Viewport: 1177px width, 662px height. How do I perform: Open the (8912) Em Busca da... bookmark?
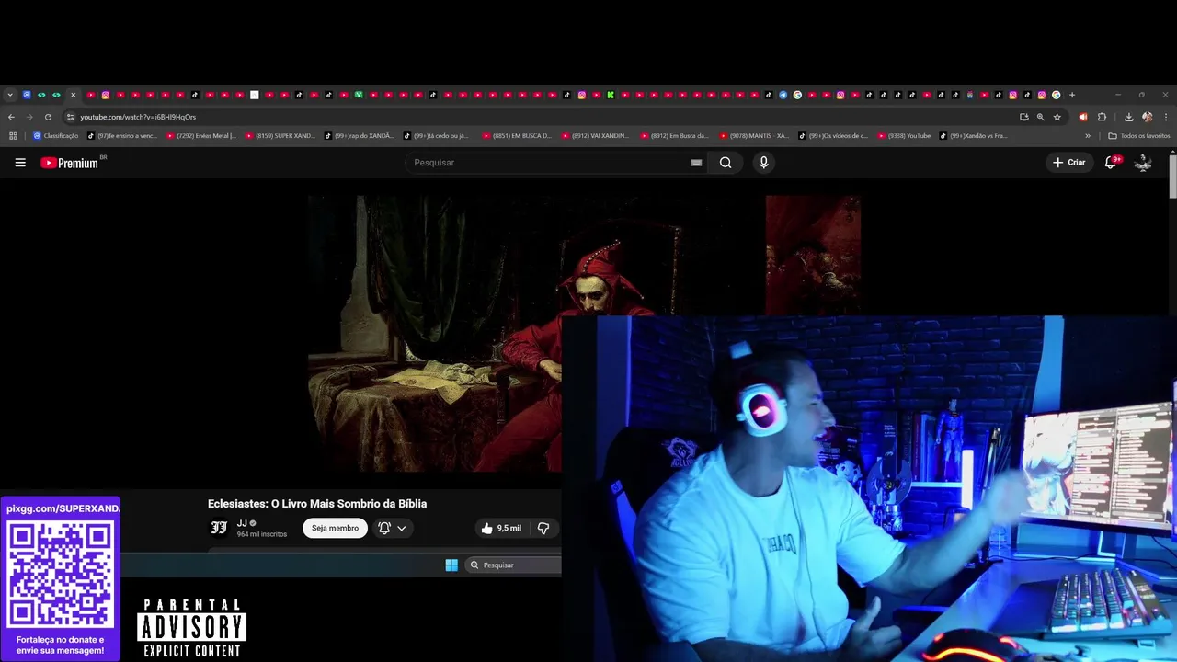point(675,136)
